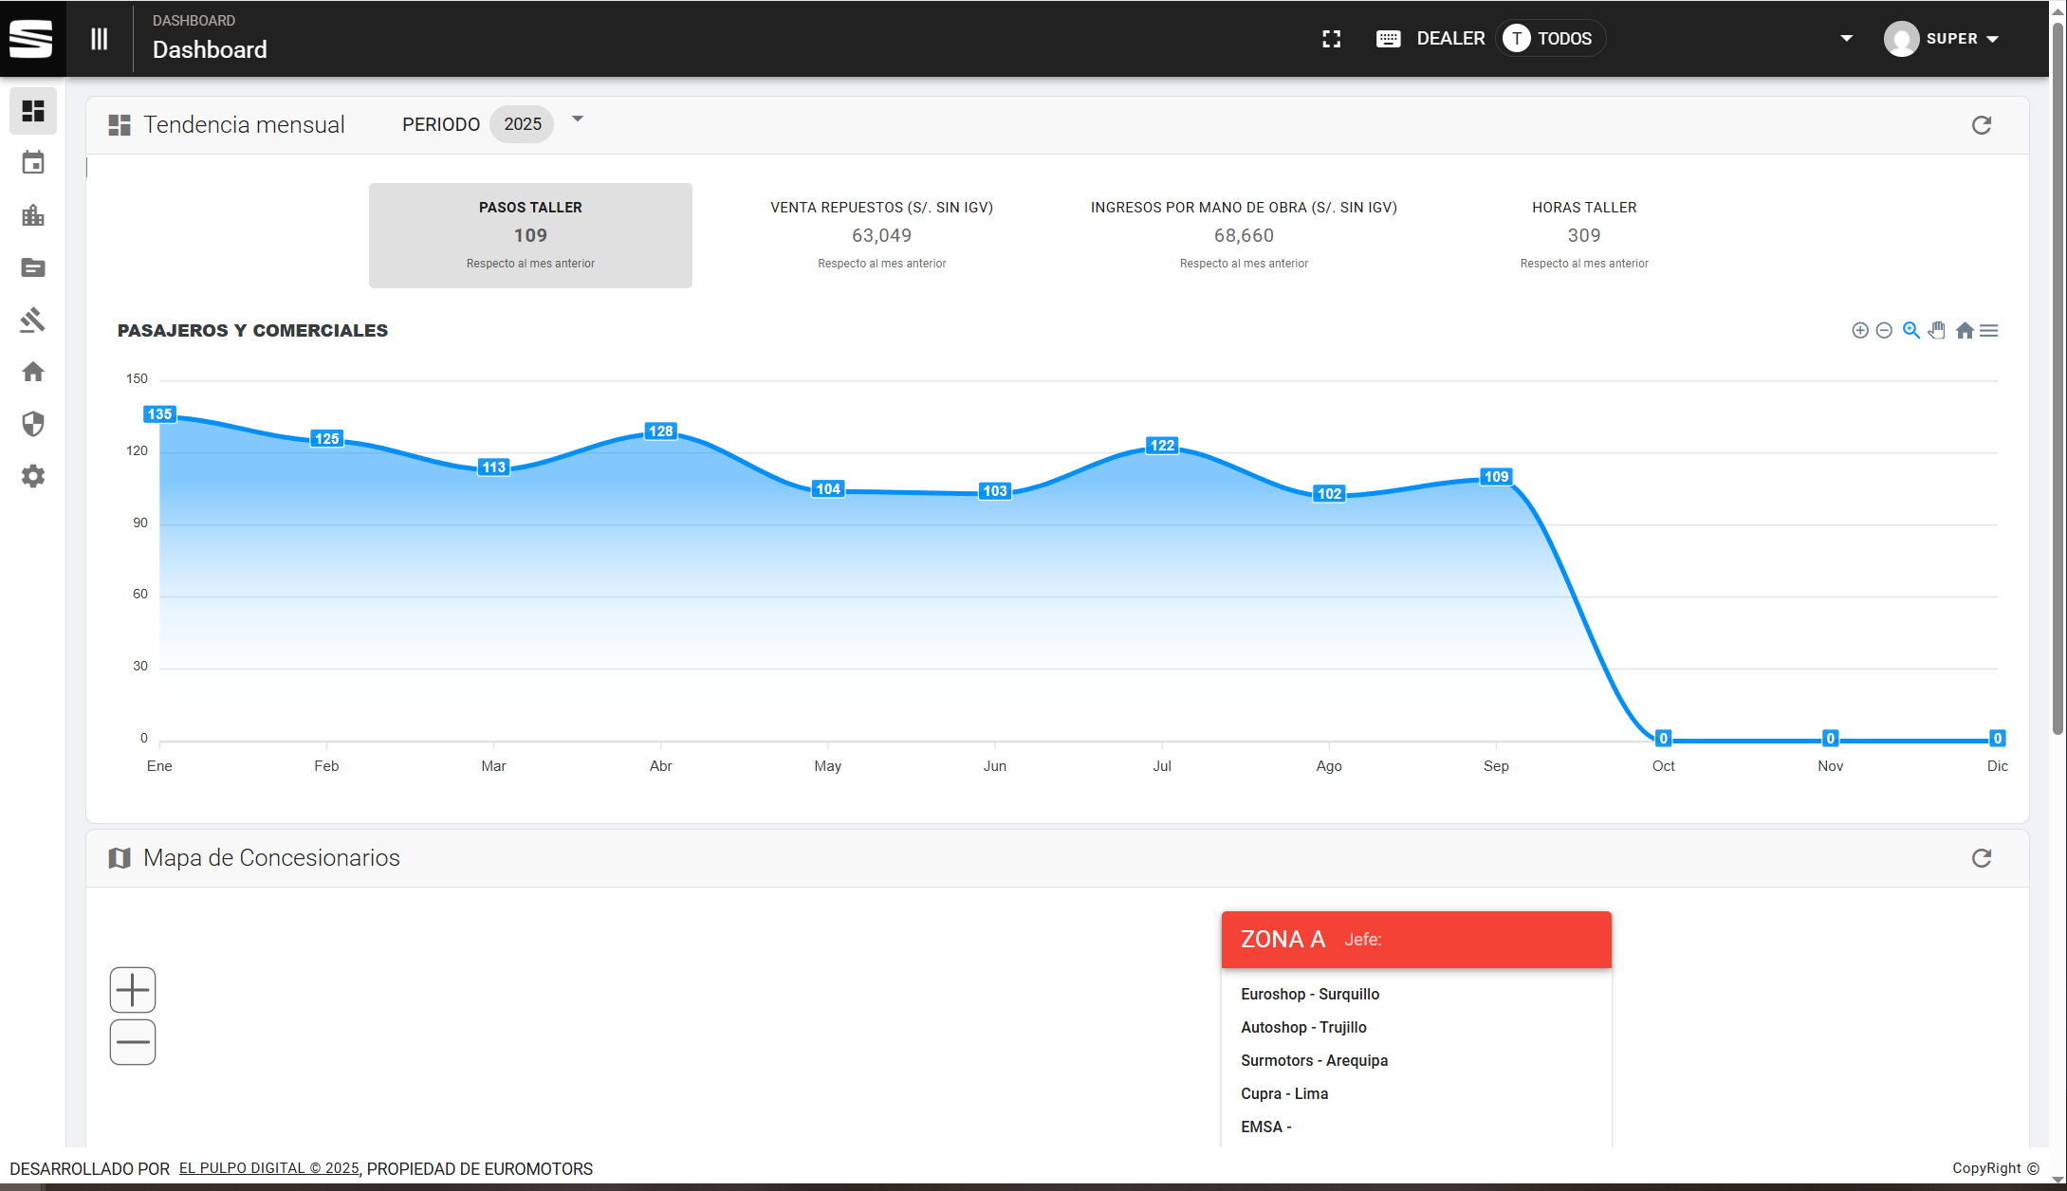Enable chart panning hand tool

coord(1937,330)
